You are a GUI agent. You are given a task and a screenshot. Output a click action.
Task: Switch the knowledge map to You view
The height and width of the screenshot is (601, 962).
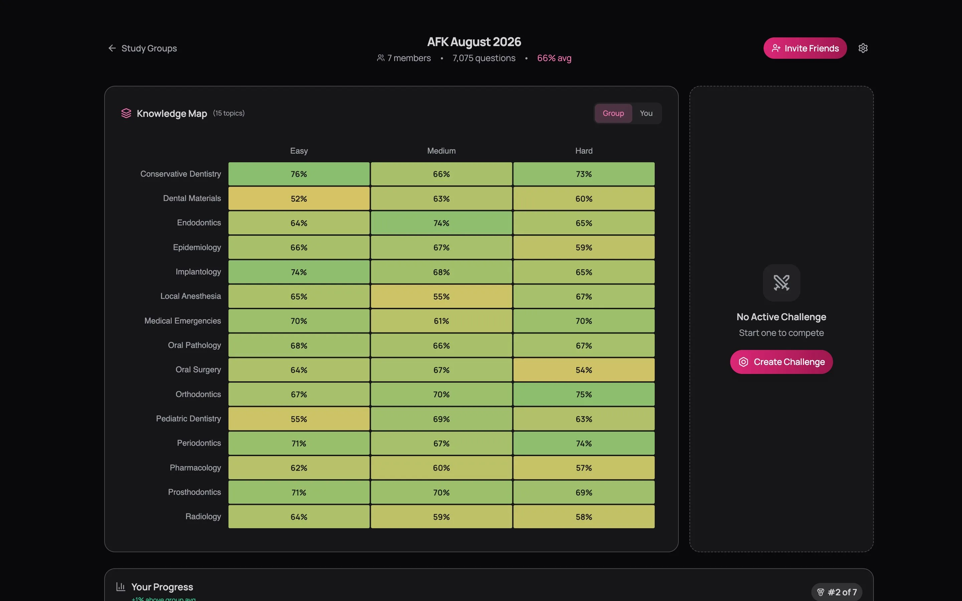(646, 113)
